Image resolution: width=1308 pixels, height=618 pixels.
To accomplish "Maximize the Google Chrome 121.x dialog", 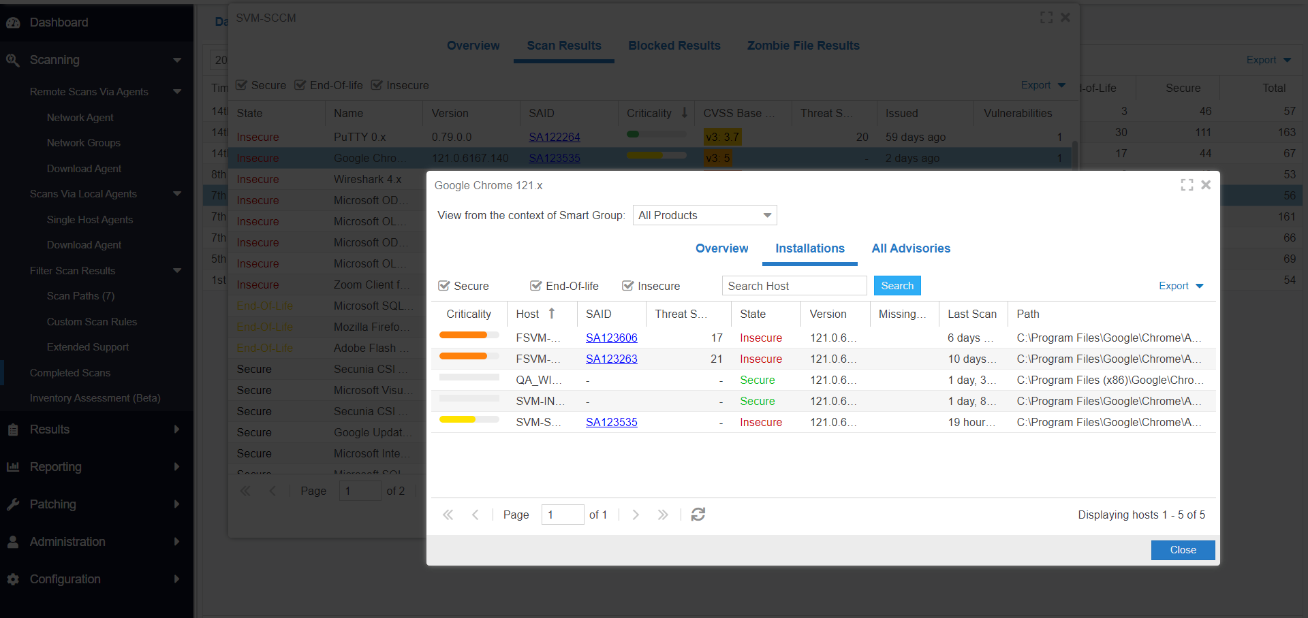I will tap(1187, 185).
